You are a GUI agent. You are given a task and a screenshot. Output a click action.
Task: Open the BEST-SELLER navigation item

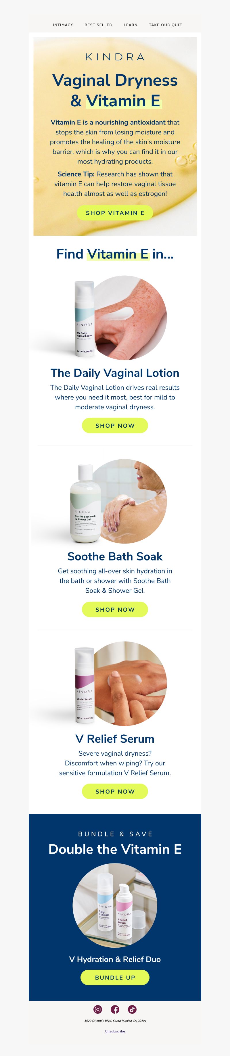click(98, 25)
